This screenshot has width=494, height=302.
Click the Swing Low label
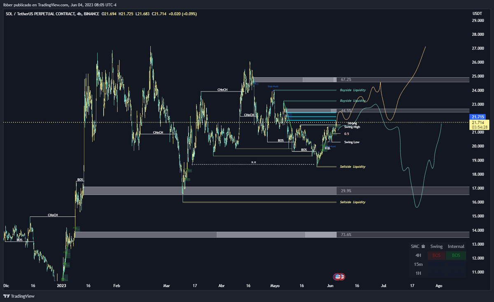pos(352,142)
